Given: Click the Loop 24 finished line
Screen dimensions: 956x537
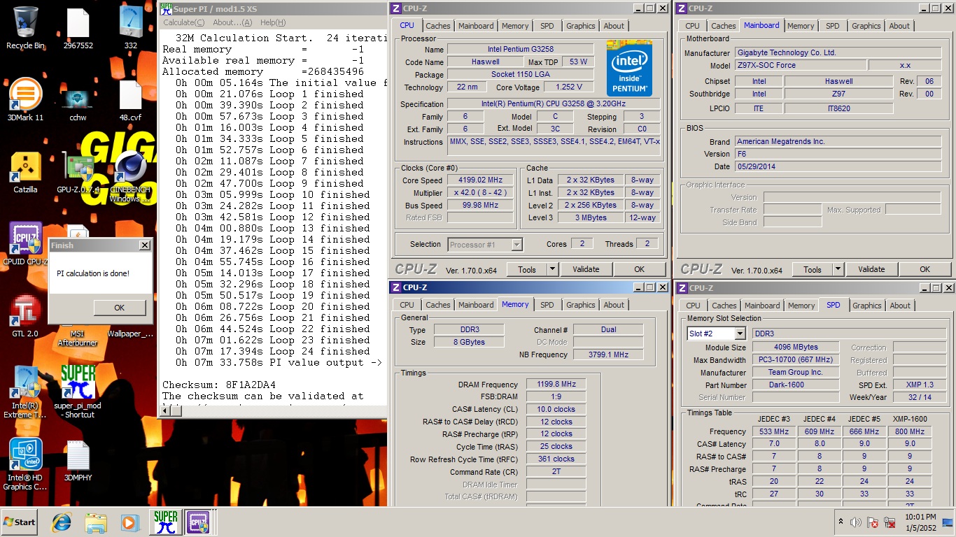Looking at the screenshot, I should (272, 352).
